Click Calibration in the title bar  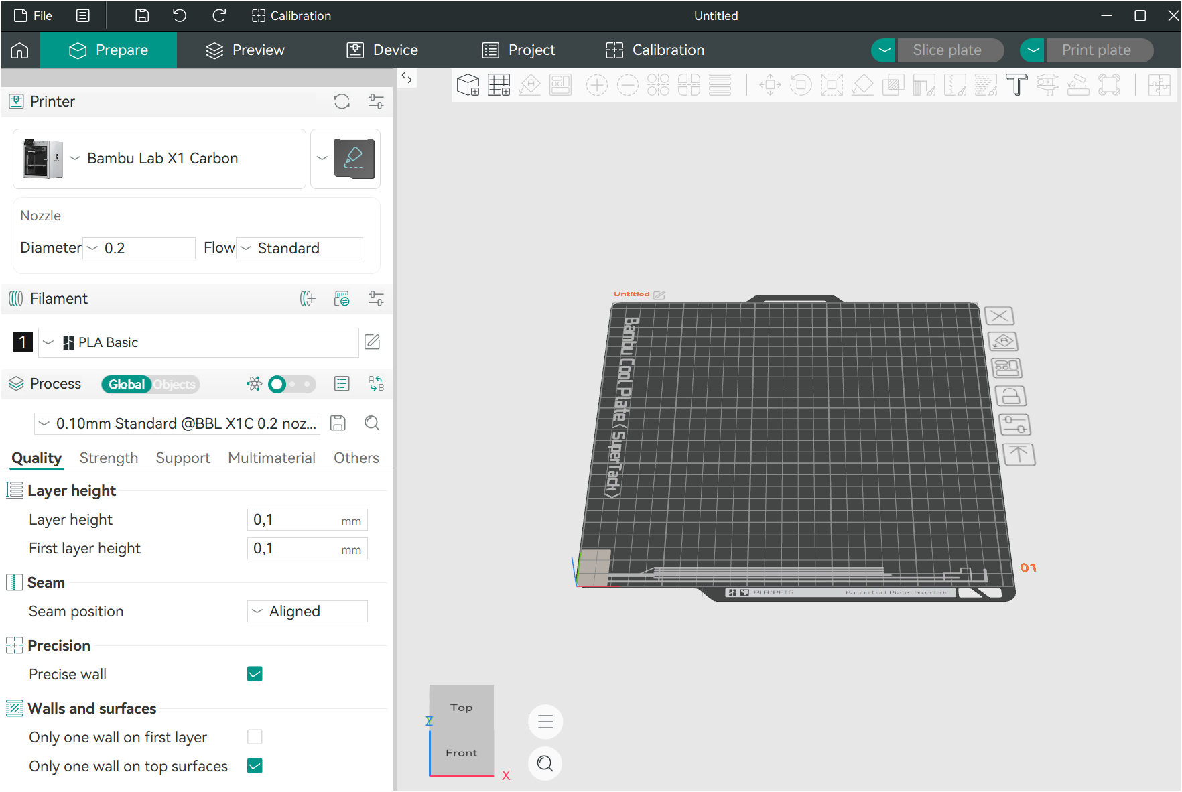click(291, 15)
